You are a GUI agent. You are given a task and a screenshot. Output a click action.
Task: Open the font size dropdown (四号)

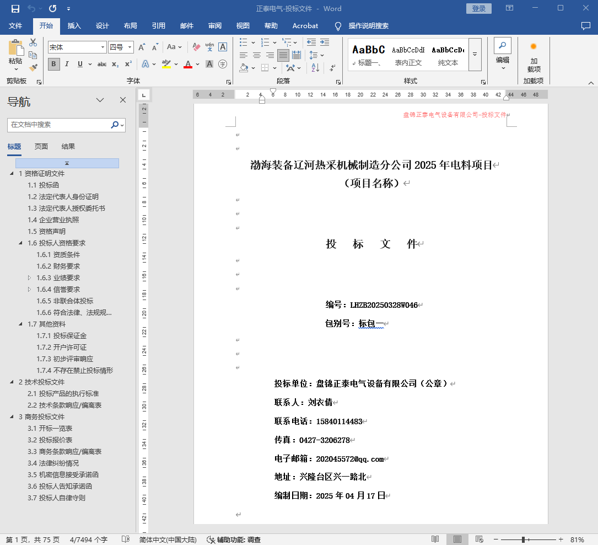click(130, 47)
